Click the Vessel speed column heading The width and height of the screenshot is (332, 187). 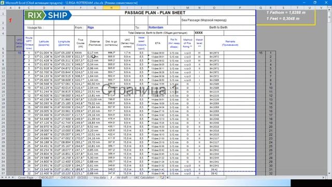tap(141, 43)
